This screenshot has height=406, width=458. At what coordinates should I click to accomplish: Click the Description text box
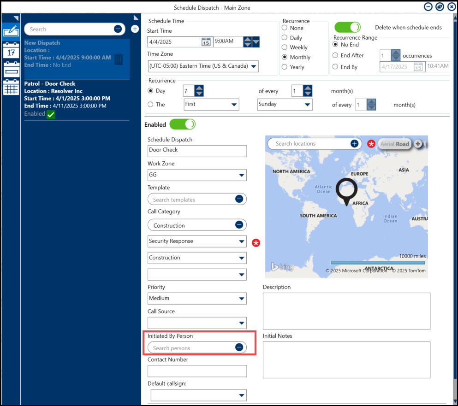pyautogui.click(x=346, y=311)
